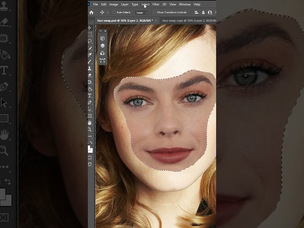Open the Edit Toolbar three-dots menu

coord(90,136)
